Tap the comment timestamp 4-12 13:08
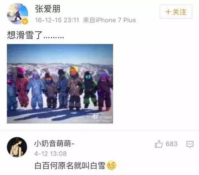 tap(51, 154)
